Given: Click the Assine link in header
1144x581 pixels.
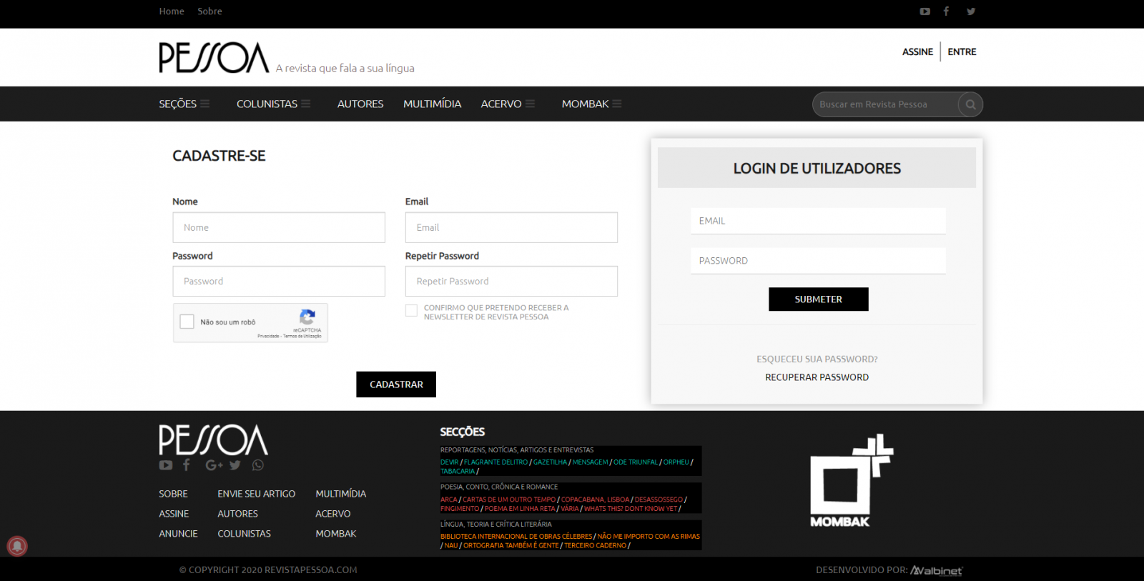Looking at the screenshot, I should tap(917, 52).
